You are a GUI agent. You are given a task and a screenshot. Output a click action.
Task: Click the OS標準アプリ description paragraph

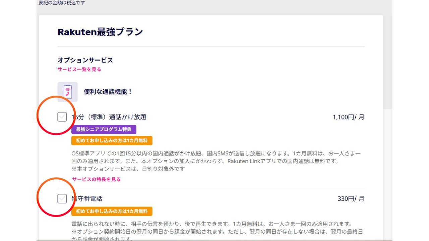coord(216,153)
